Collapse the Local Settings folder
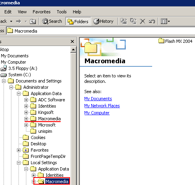Viewport: 195px width, 185px height. tap(18, 163)
